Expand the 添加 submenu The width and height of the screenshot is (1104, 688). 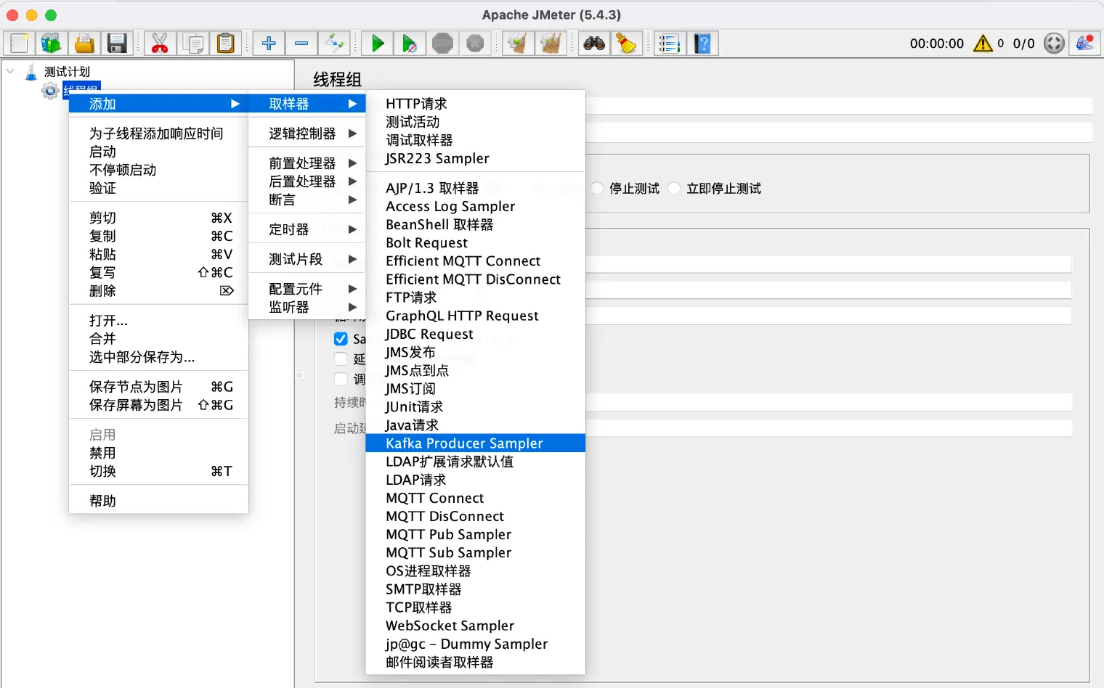point(159,104)
